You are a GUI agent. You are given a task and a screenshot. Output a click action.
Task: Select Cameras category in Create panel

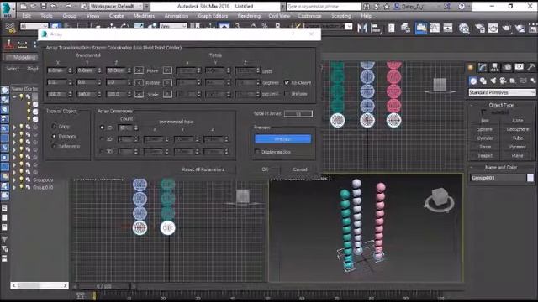click(x=503, y=81)
